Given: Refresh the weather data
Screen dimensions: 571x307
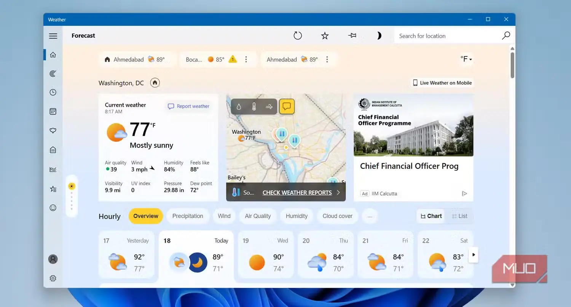Looking at the screenshot, I should 298,35.
